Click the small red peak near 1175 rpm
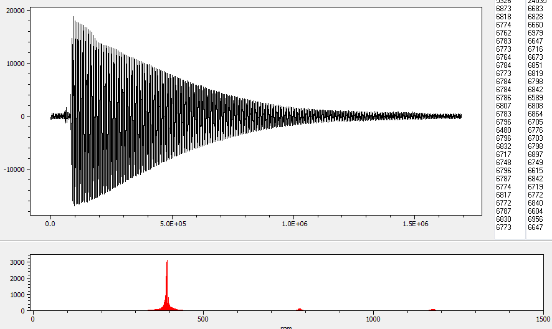The height and width of the screenshot is (329, 552). click(x=432, y=309)
